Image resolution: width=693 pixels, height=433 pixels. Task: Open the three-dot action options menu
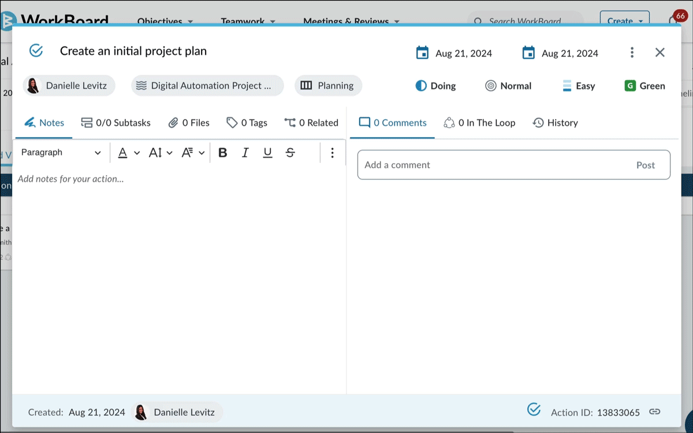(x=632, y=53)
